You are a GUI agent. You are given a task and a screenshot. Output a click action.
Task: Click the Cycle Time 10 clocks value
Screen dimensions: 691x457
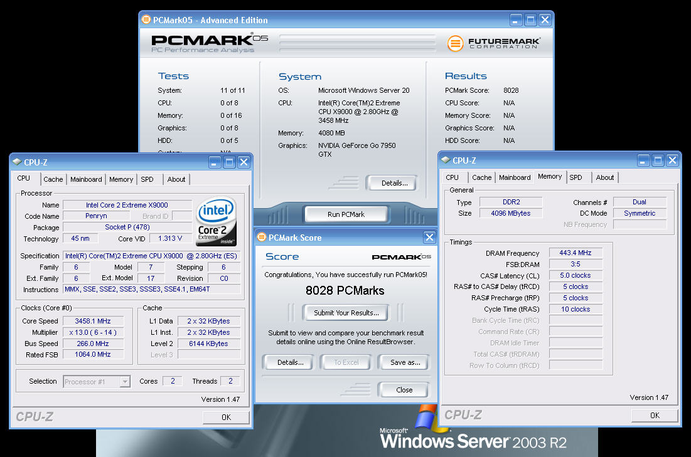(576, 309)
